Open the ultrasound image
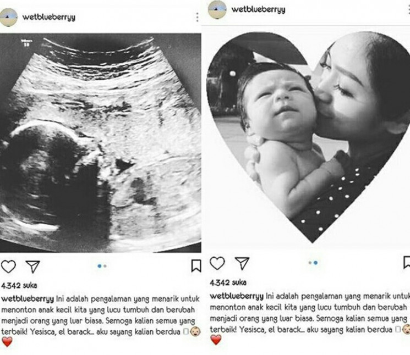The height and width of the screenshot is (355, 410). (x=100, y=142)
